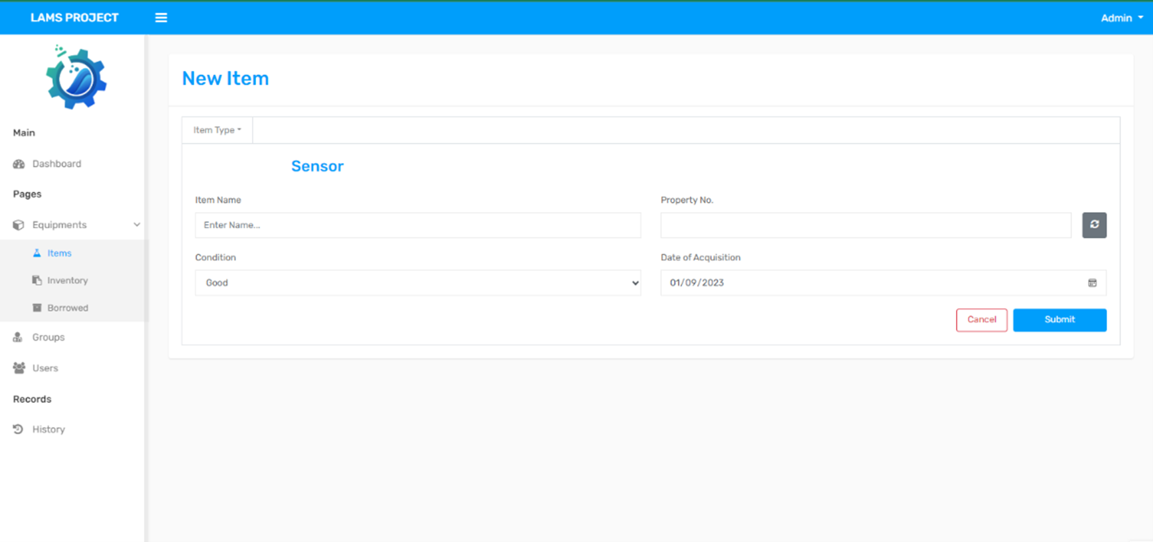Viewport: 1153px width, 542px height.
Task: Open the Items submenu entry
Action: (x=59, y=253)
